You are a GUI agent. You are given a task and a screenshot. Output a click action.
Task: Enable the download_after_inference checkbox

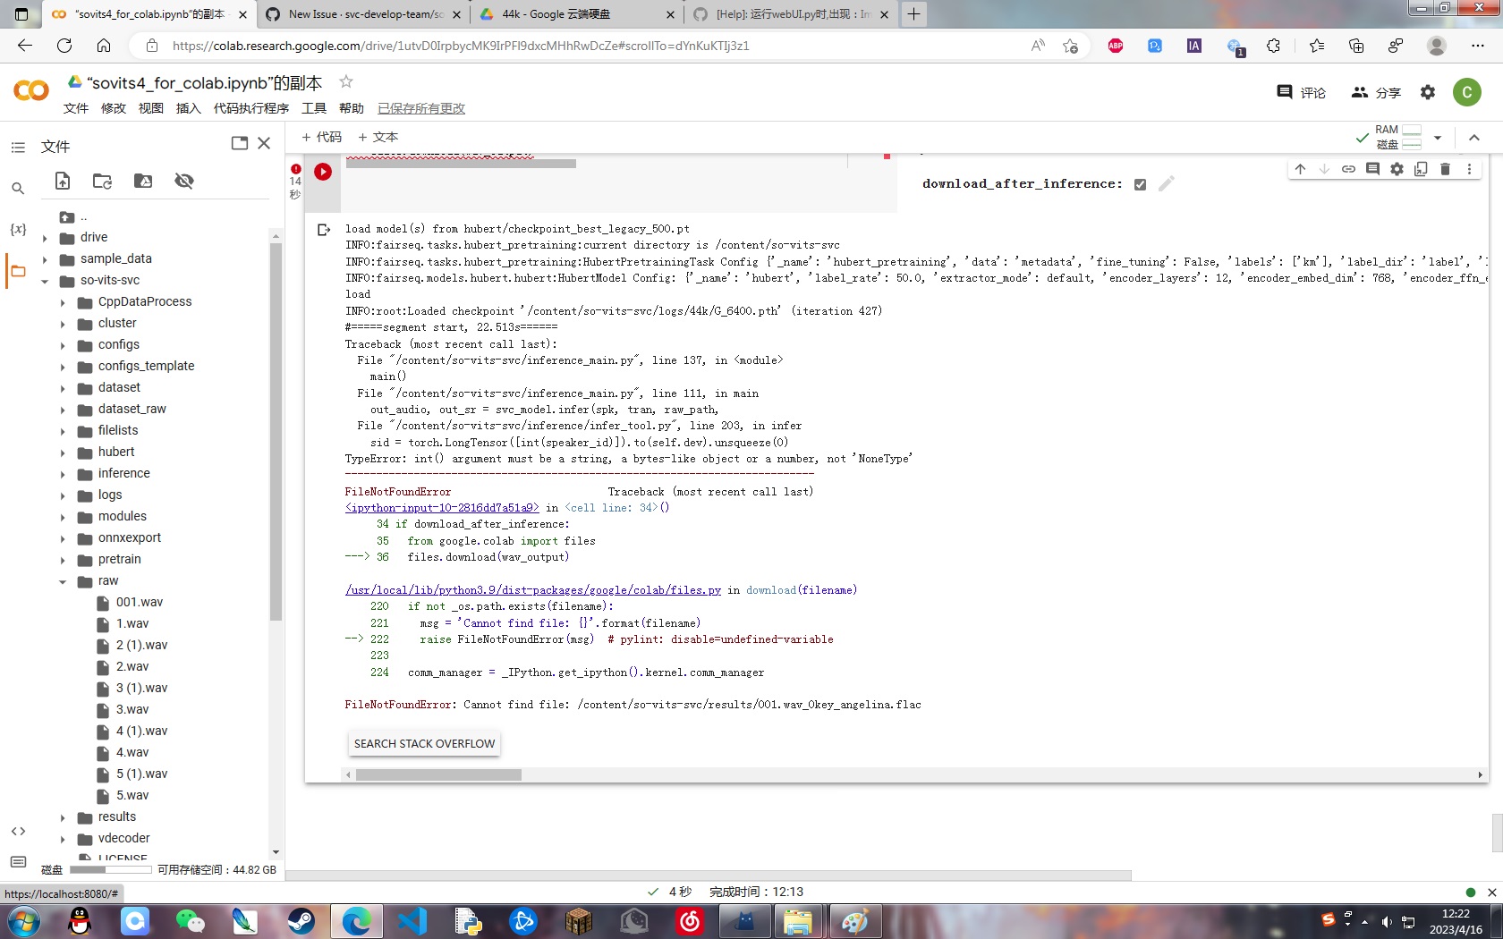click(x=1140, y=183)
